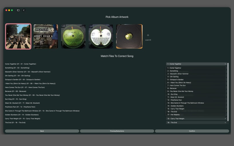Choose '12 - Polythene Pam' option
Viewport: 234px width, 146px height.
[196, 100]
